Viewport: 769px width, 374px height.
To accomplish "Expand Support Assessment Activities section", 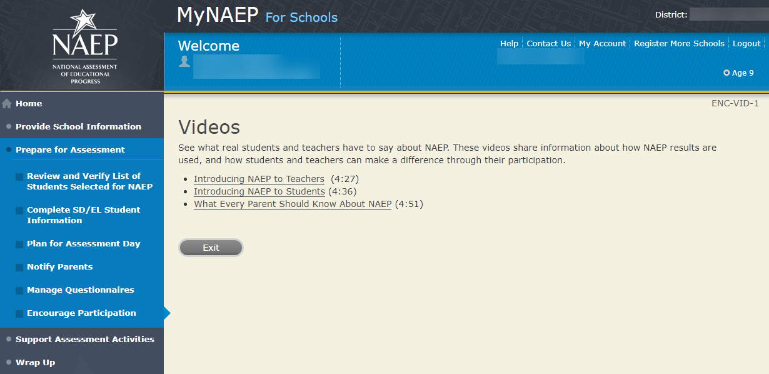I will 84,339.
